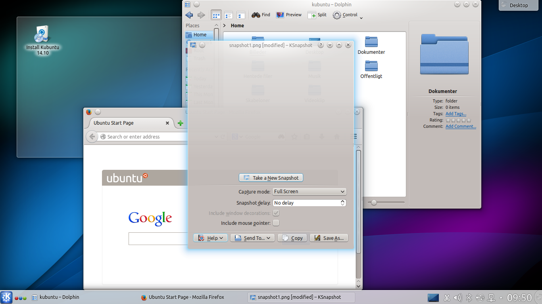Switch Dolphin to details tree view mode
Screen dimensions: 542x304
point(241,15)
